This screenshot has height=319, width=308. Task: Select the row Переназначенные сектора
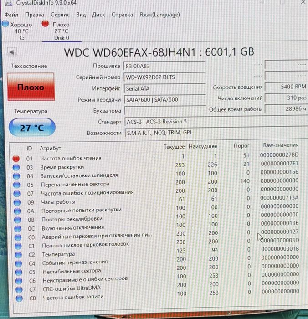[x=156, y=183]
